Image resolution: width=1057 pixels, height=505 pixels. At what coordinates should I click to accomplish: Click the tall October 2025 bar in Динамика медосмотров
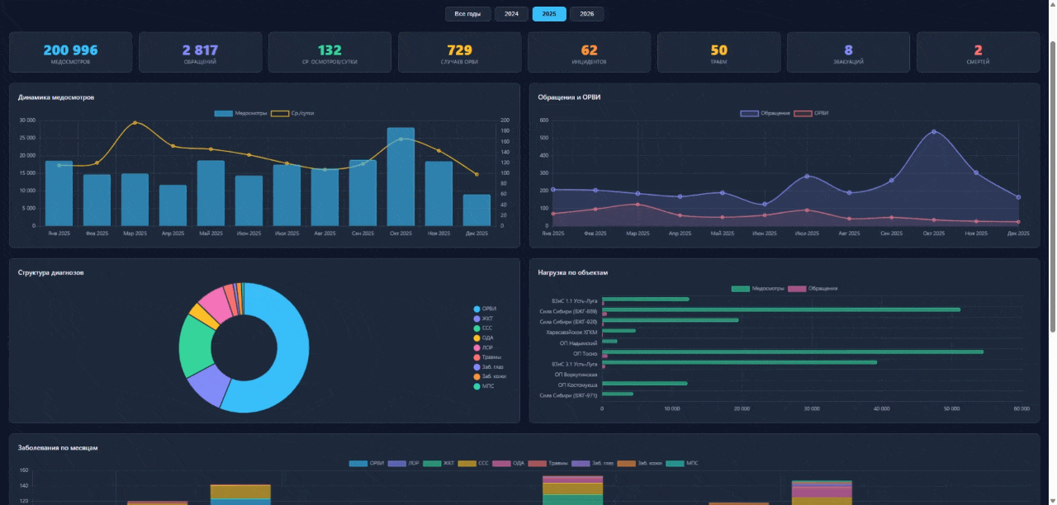(x=401, y=177)
